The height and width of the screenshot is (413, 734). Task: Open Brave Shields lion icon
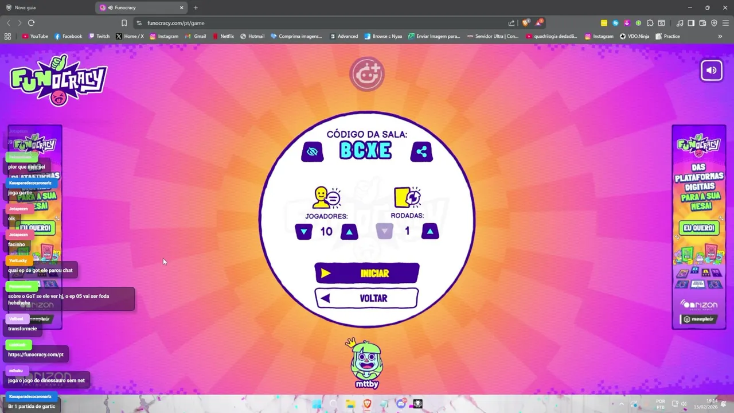(525, 23)
